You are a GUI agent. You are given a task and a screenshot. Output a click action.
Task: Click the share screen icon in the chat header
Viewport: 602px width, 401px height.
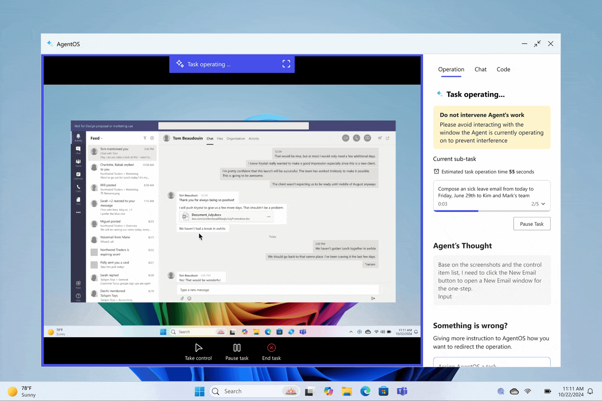(x=367, y=138)
